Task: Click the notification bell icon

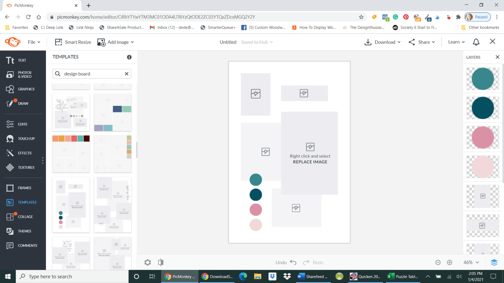Action: tap(476, 42)
